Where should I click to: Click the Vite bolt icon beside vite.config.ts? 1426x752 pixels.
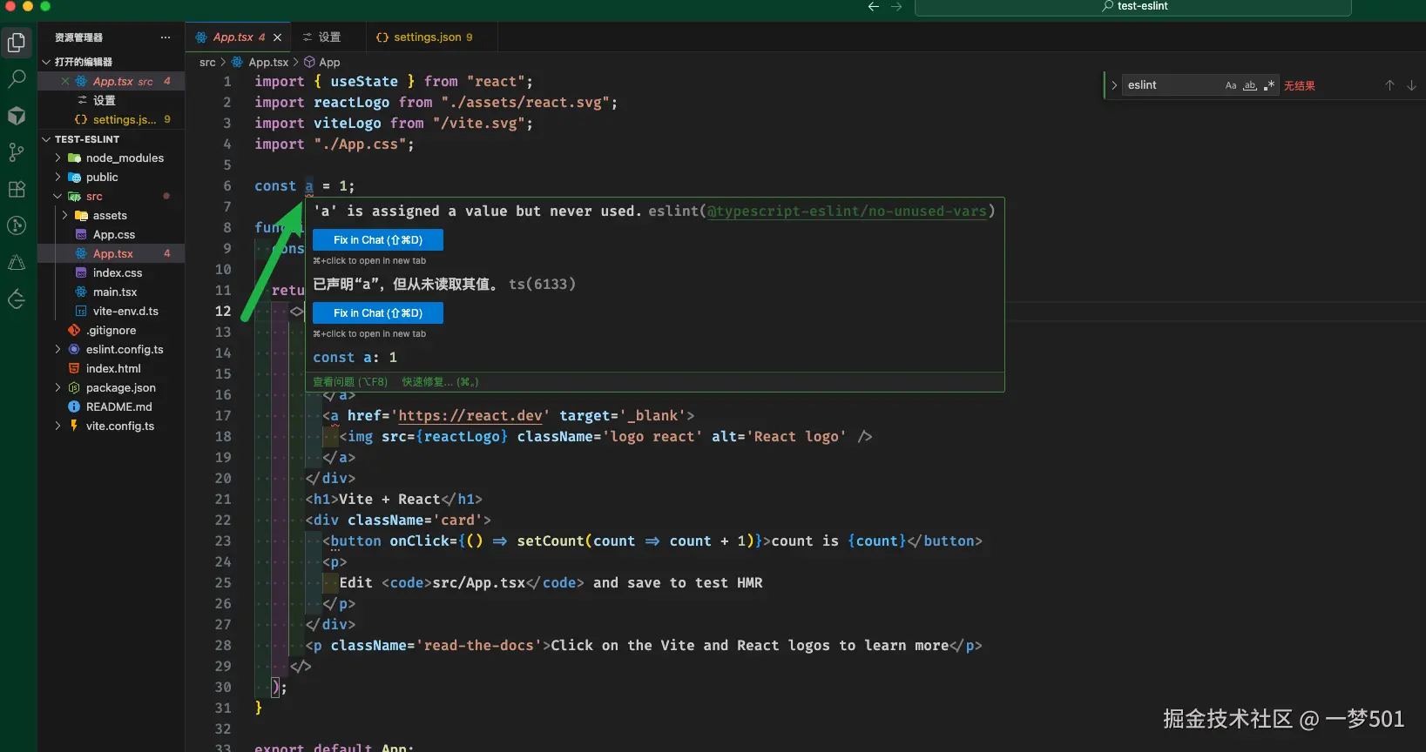(x=74, y=426)
